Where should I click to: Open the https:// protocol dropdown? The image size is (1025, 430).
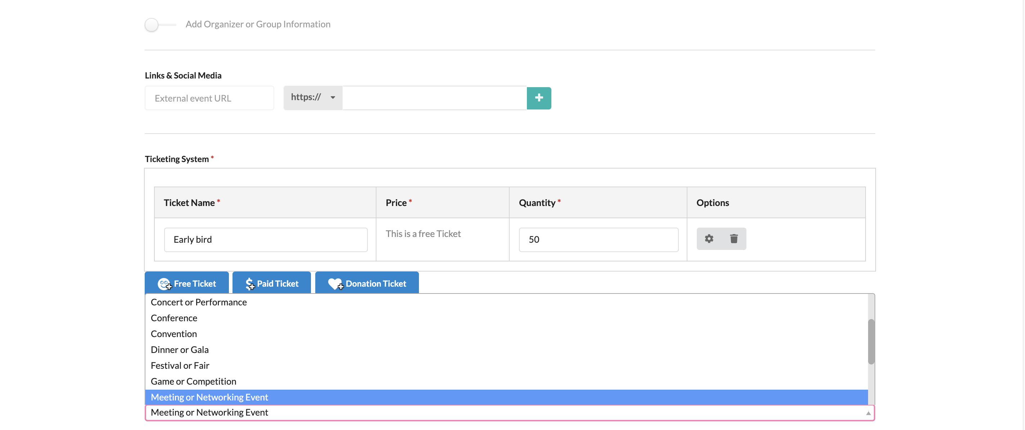[313, 98]
